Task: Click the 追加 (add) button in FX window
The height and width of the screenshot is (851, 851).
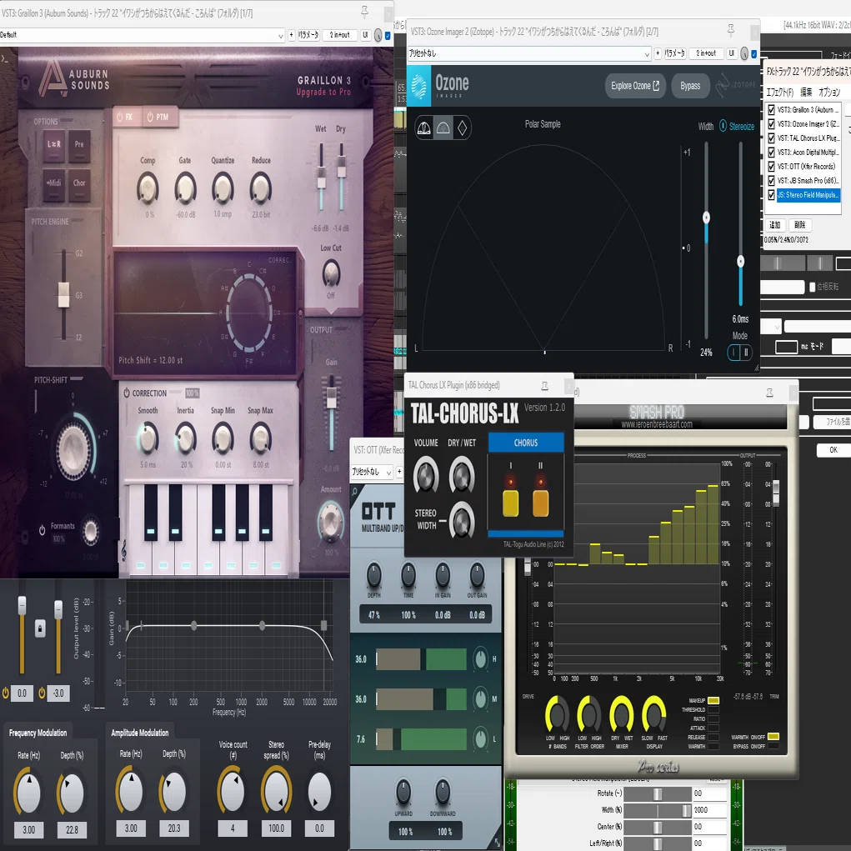Action: [x=775, y=225]
